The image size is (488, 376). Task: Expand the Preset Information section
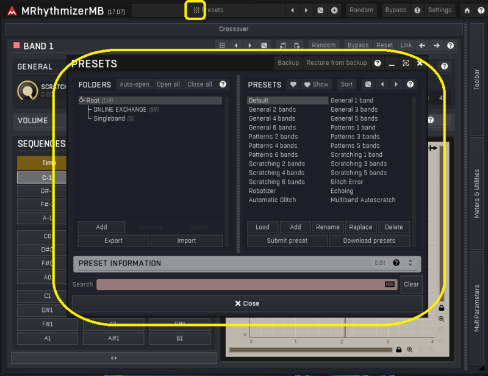410,263
